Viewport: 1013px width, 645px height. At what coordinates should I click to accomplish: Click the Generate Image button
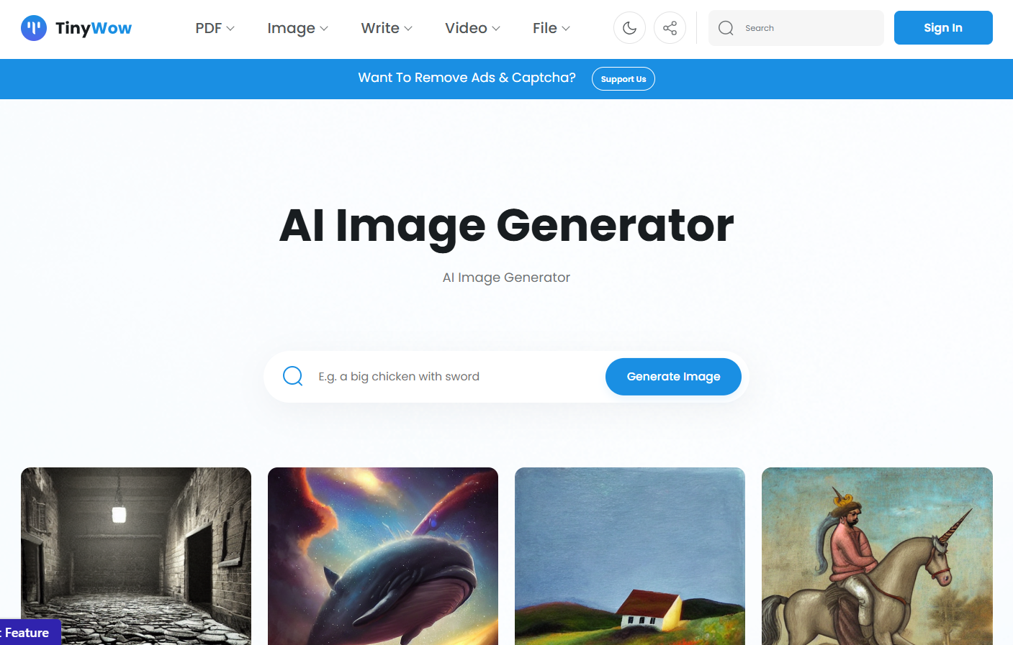tap(673, 377)
